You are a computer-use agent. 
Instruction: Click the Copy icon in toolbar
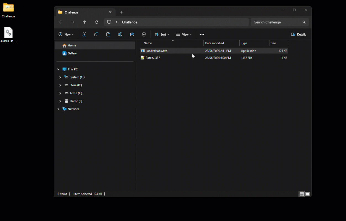[96, 34]
